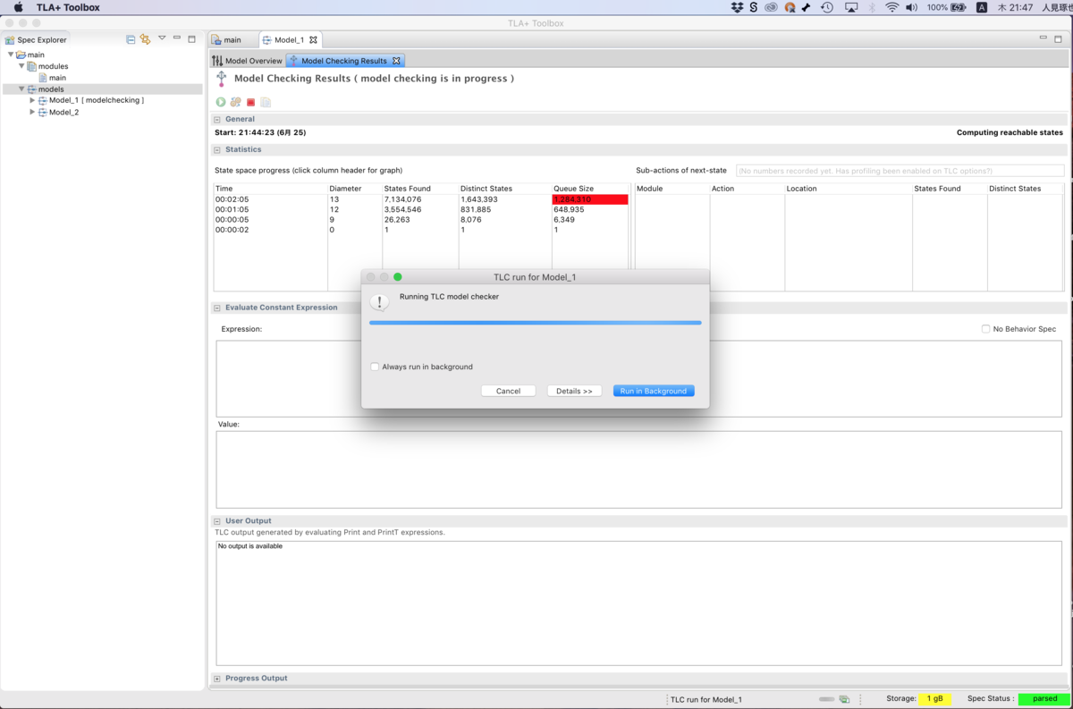1073x709 pixels.
Task: Click the volume speaker icon
Action: pos(911,7)
